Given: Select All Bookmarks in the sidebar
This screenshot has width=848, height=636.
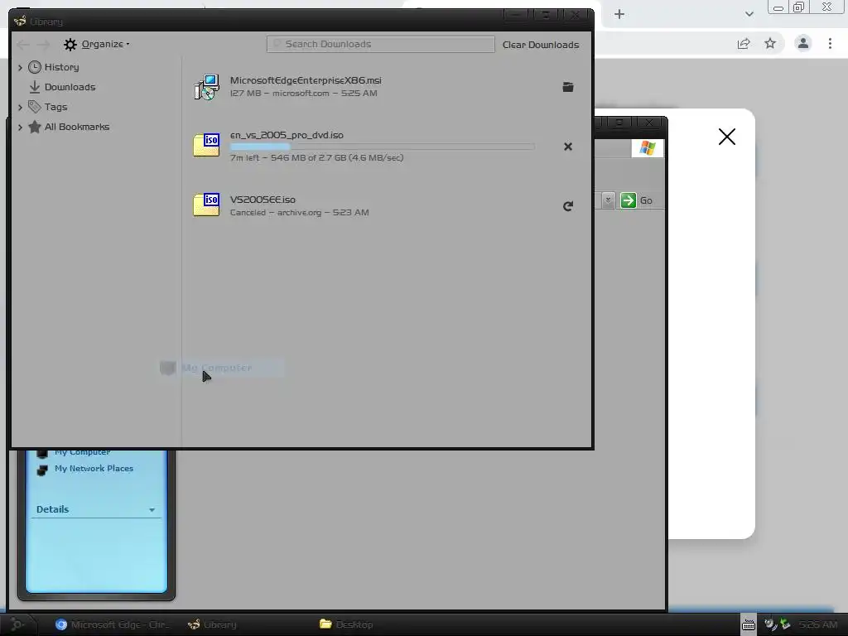Looking at the screenshot, I should point(77,127).
